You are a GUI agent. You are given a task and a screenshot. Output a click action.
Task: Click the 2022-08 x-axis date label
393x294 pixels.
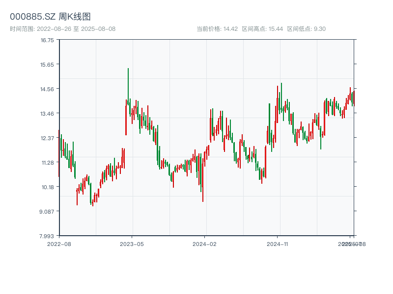pos(59,244)
